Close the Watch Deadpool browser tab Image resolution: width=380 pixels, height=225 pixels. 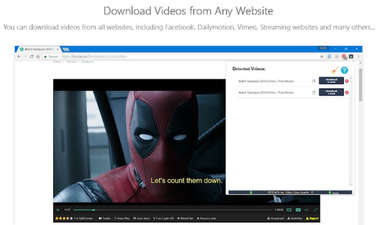[x=58, y=49]
